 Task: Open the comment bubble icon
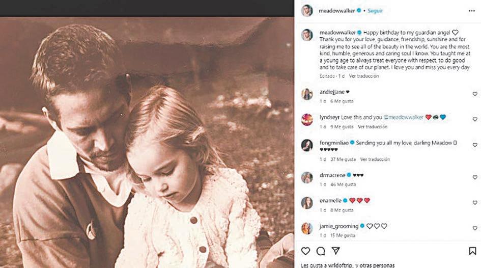click(321, 251)
